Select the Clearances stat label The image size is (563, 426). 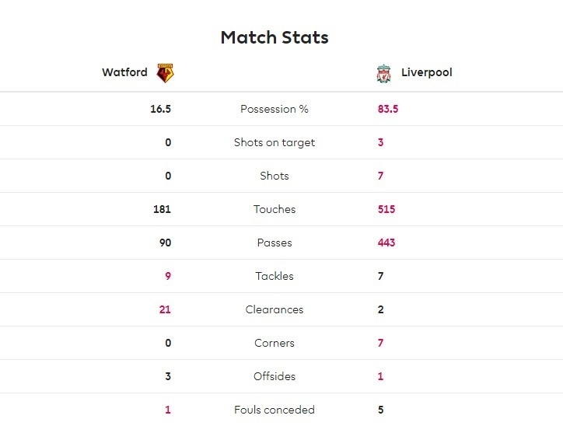pyautogui.click(x=275, y=309)
